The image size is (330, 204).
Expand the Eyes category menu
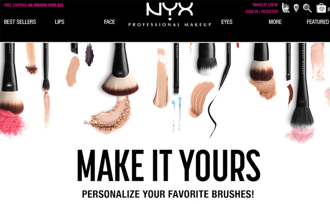[227, 22]
